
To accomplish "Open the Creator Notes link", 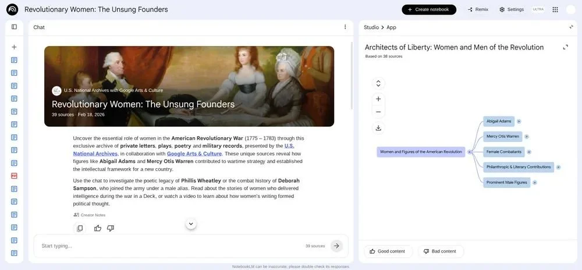I will (90, 215).
